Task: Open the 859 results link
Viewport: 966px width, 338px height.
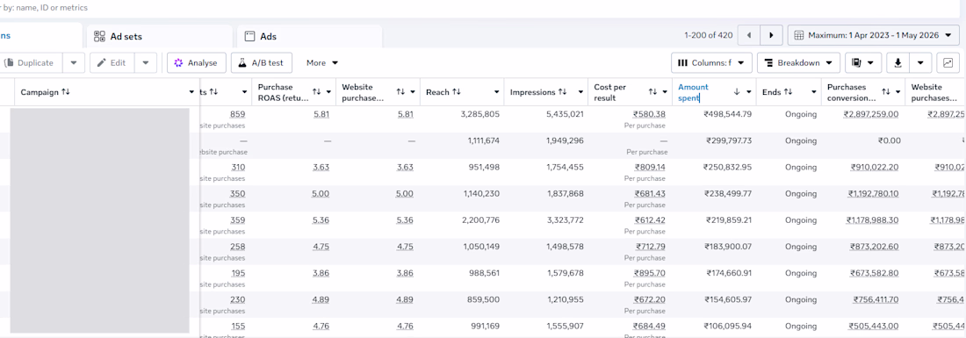Action: [x=237, y=114]
